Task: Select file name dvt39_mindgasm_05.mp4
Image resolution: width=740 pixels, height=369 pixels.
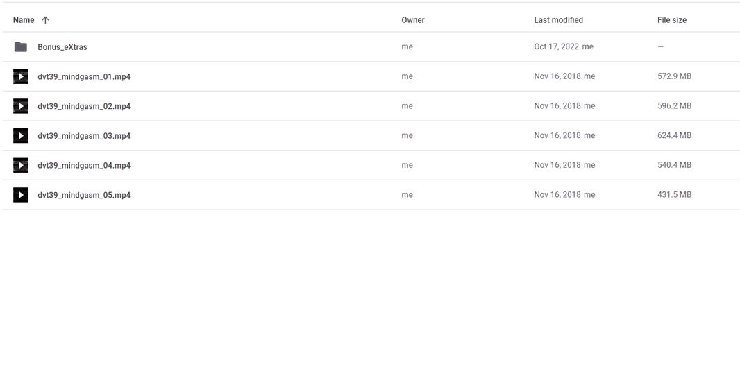Action: point(84,195)
